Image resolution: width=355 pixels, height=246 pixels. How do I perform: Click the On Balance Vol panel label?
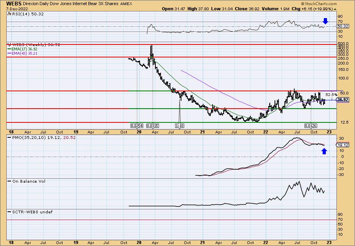(x=26, y=181)
